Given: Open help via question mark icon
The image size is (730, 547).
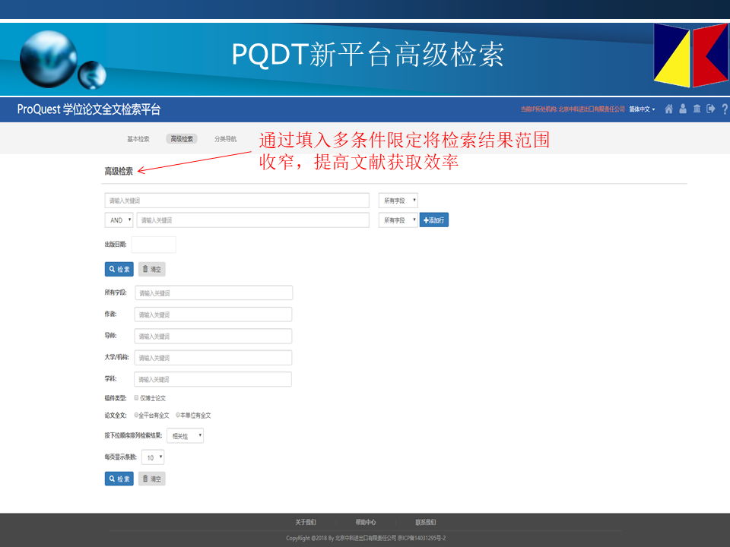Looking at the screenshot, I should click(725, 109).
